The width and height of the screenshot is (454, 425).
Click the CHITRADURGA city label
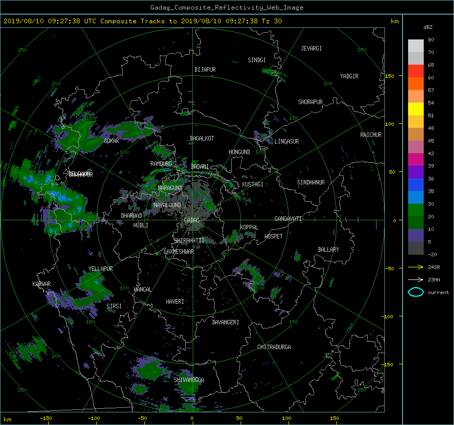point(274,347)
